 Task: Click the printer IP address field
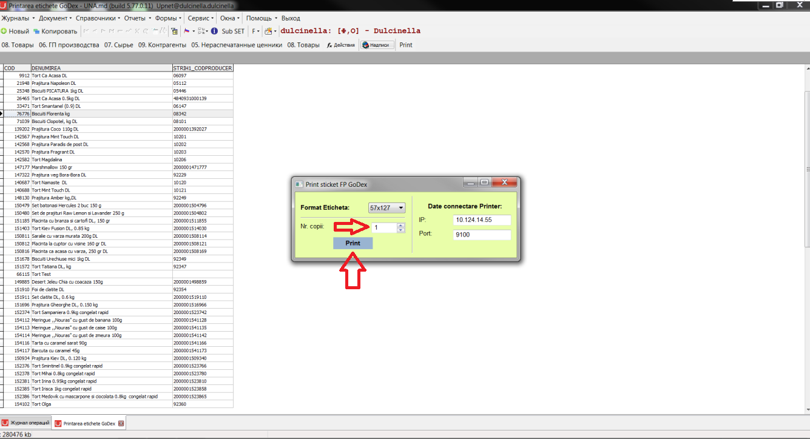(x=482, y=219)
